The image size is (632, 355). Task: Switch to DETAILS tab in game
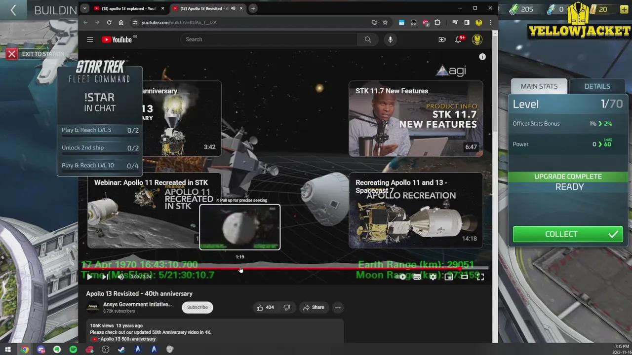[x=597, y=86]
